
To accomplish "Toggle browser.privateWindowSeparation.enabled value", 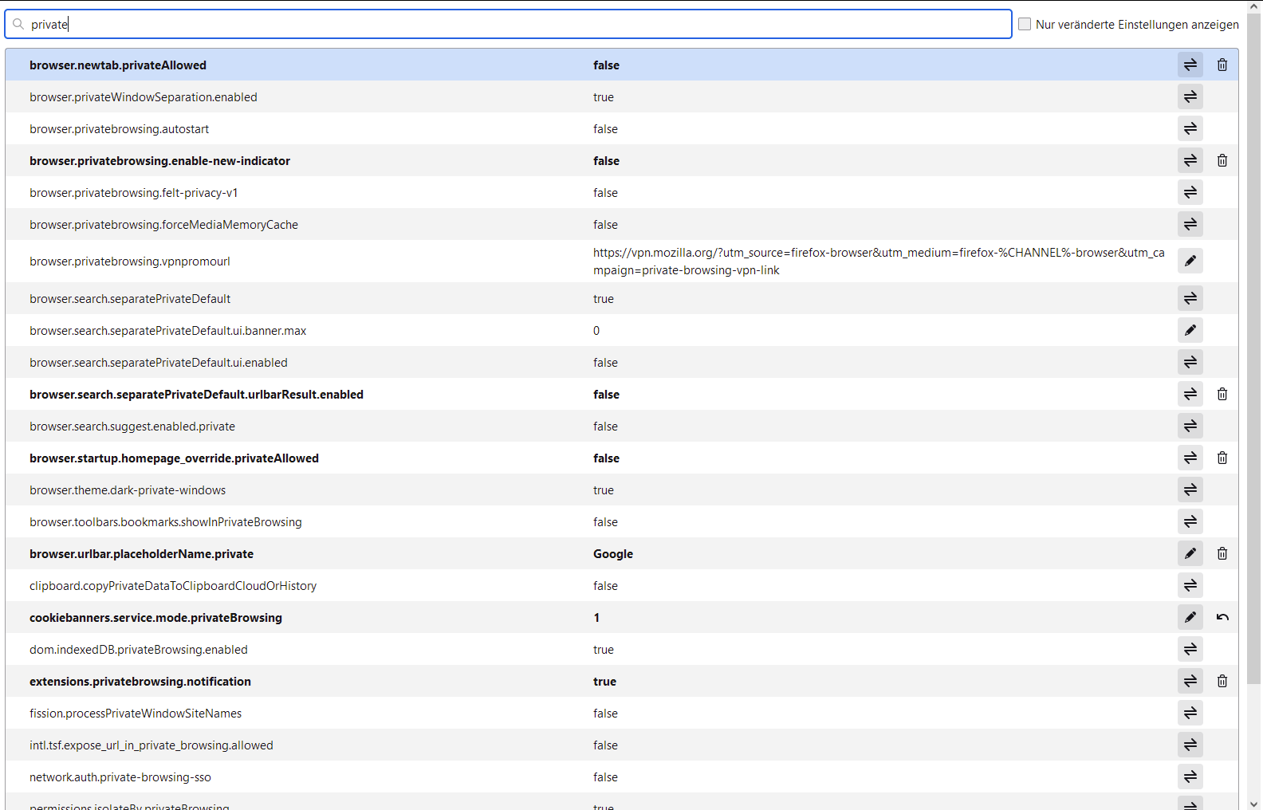I will (1190, 96).
